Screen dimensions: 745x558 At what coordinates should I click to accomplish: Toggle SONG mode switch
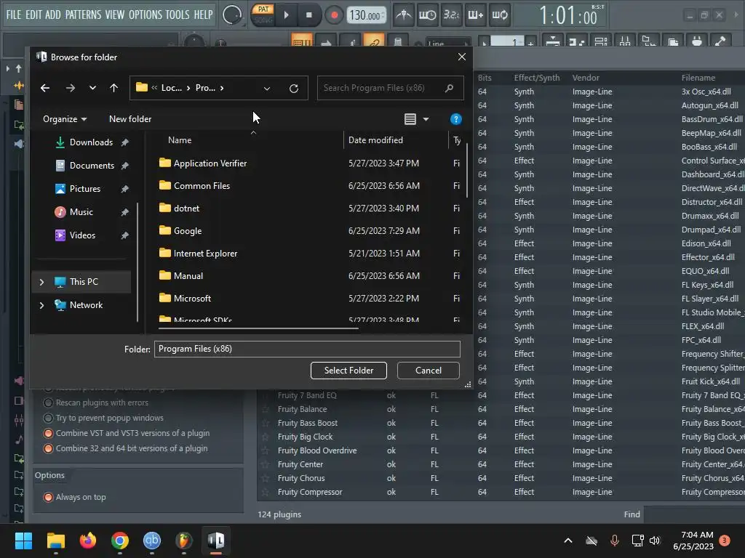(x=263, y=20)
